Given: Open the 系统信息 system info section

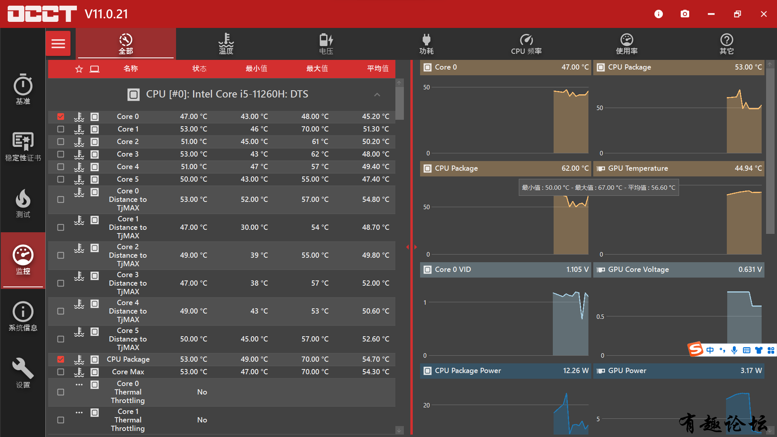Looking at the screenshot, I should tap(23, 316).
